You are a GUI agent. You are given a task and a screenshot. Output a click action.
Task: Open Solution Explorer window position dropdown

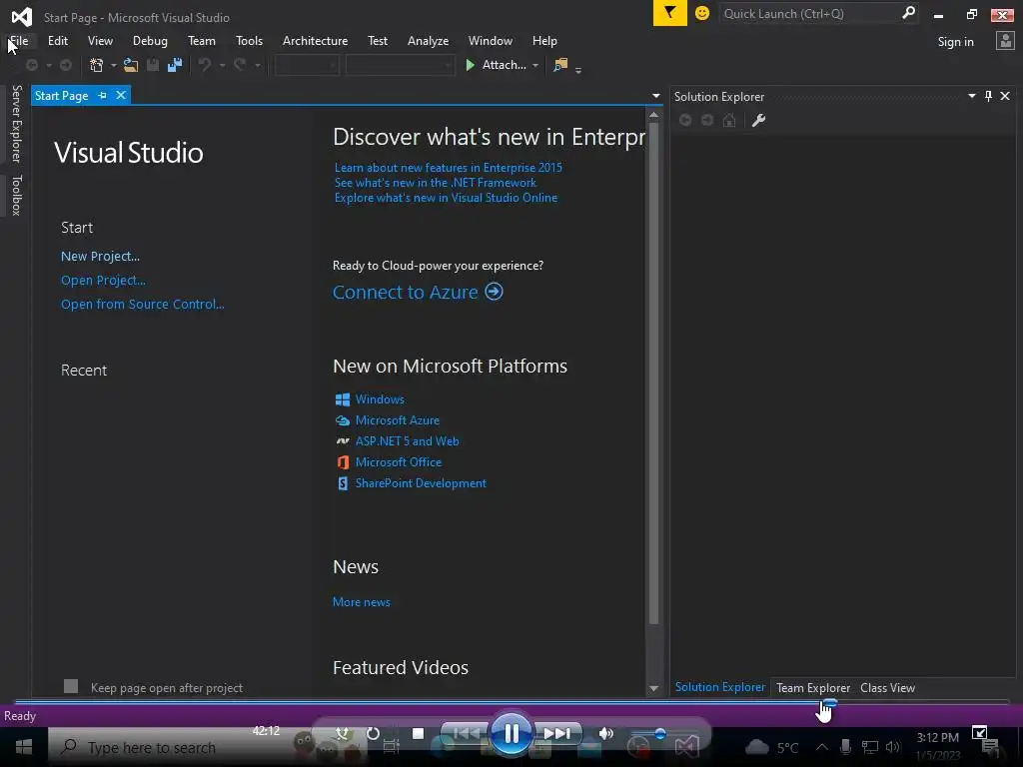click(x=971, y=96)
